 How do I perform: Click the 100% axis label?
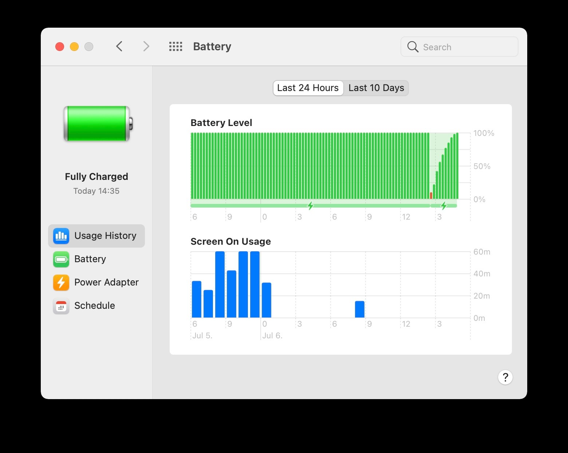pyautogui.click(x=484, y=133)
